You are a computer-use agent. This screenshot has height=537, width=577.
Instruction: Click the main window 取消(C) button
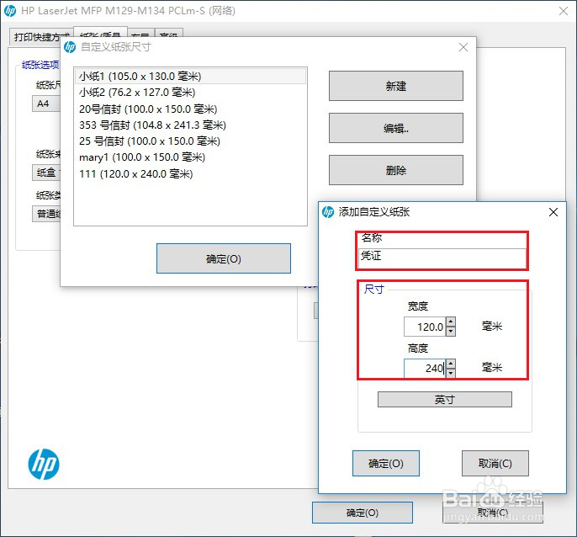(492, 513)
